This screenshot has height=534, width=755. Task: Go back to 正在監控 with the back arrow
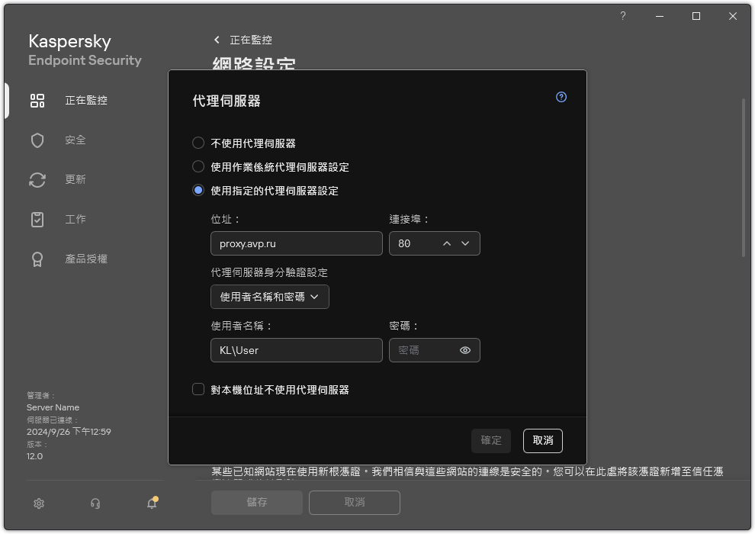click(216, 40)
